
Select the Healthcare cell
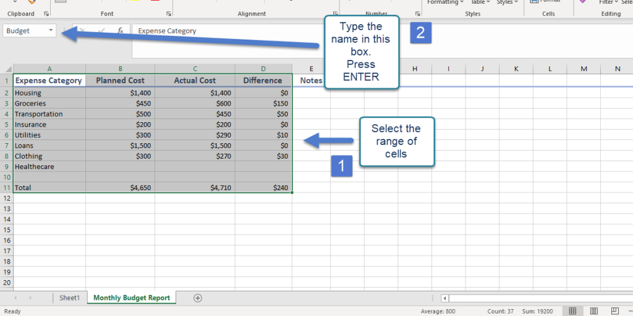pos(49,167)
